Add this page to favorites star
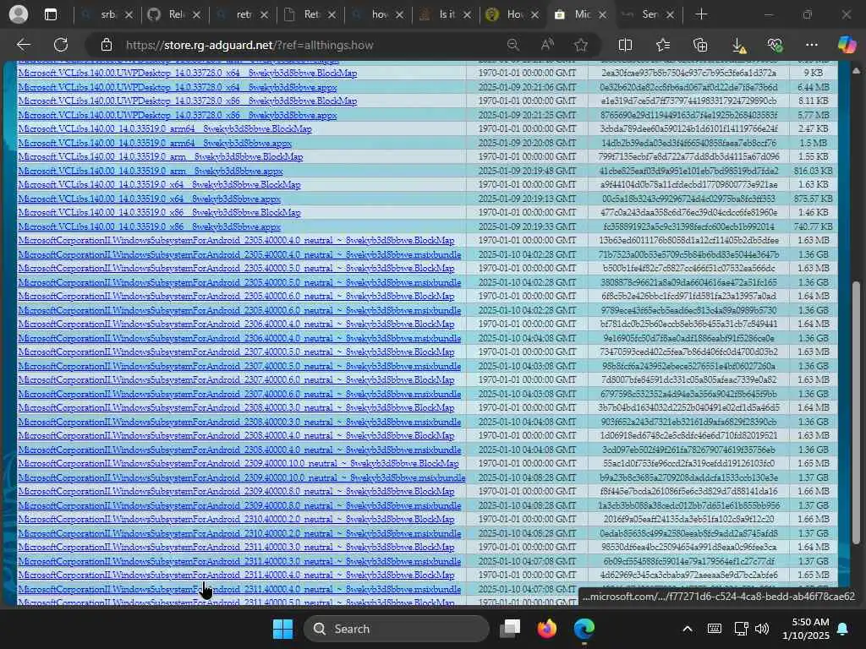The width and height of the screenshot is (866, 649). pos(580,45)
